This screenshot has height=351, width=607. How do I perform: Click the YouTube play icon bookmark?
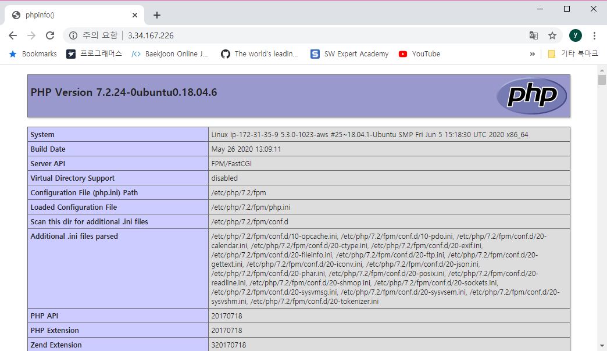[403, 53]
